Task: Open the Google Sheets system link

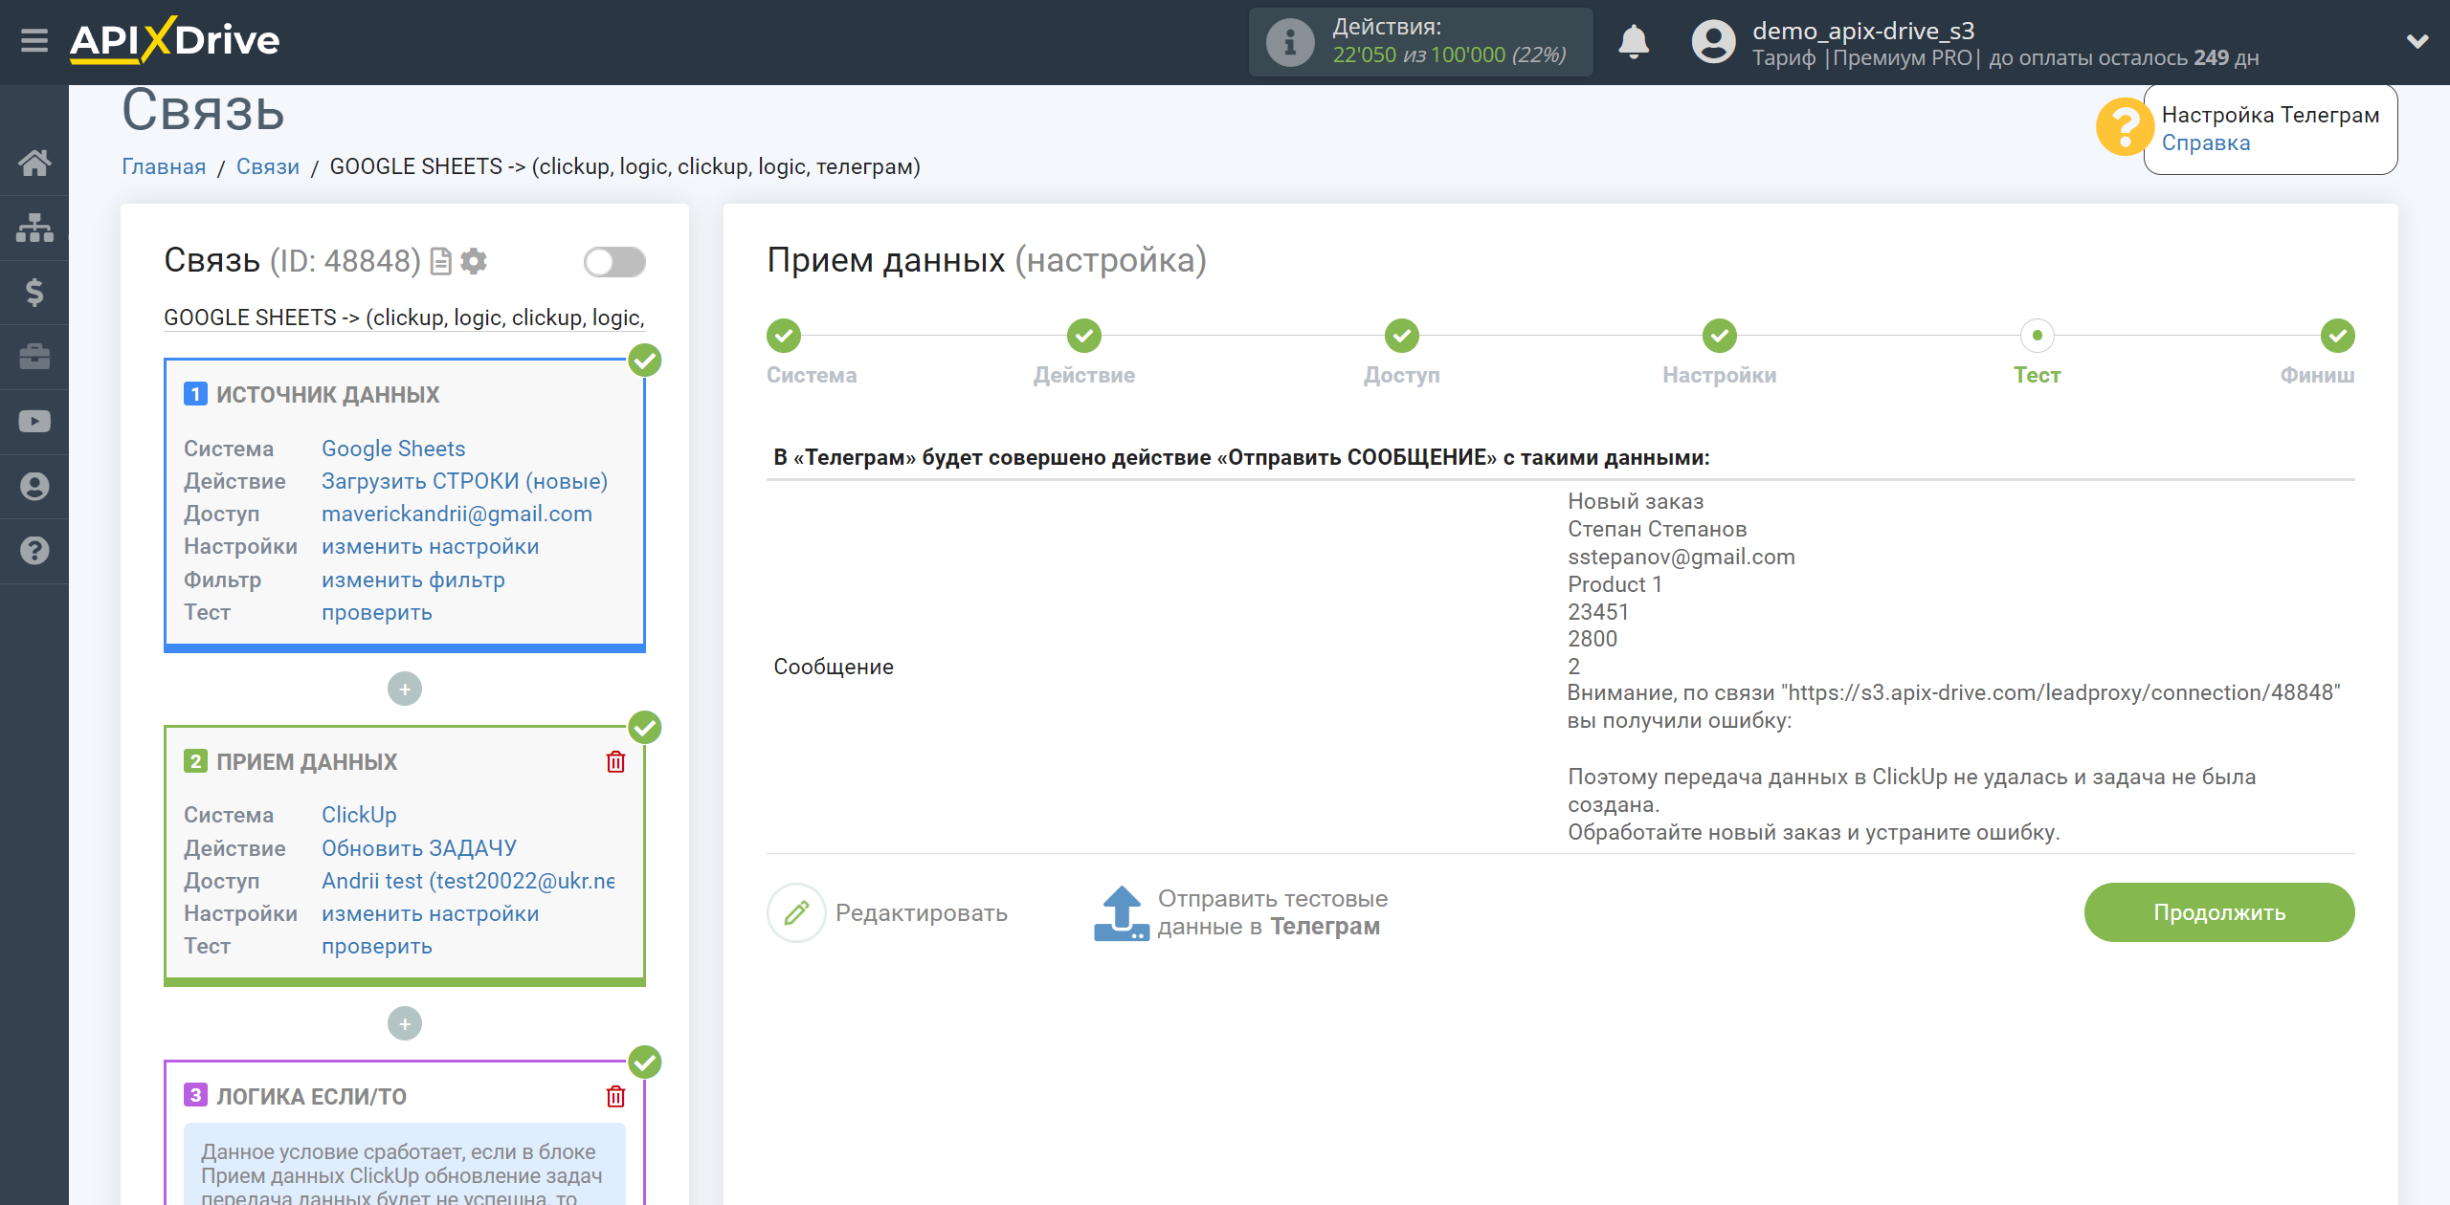Action: coord(393,449)
